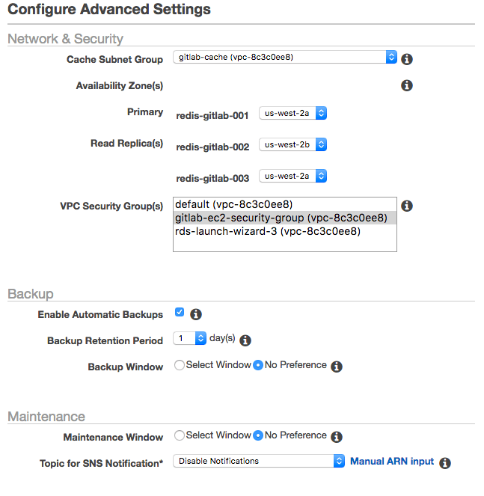The image size is (484, 496).
Task: Click info icon next to Cache Subnet Group
Action: pos(407,59)
